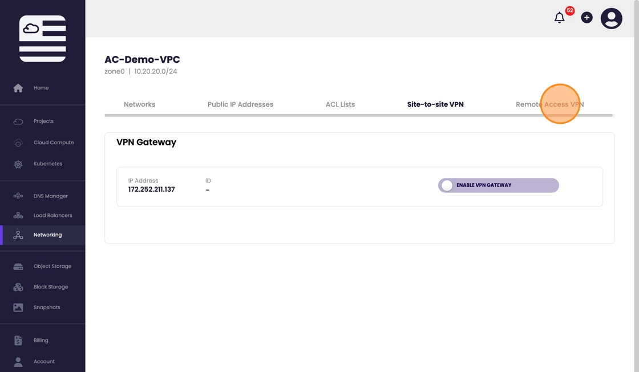Open Kubernetes helm wheel icon

(18, 164)
